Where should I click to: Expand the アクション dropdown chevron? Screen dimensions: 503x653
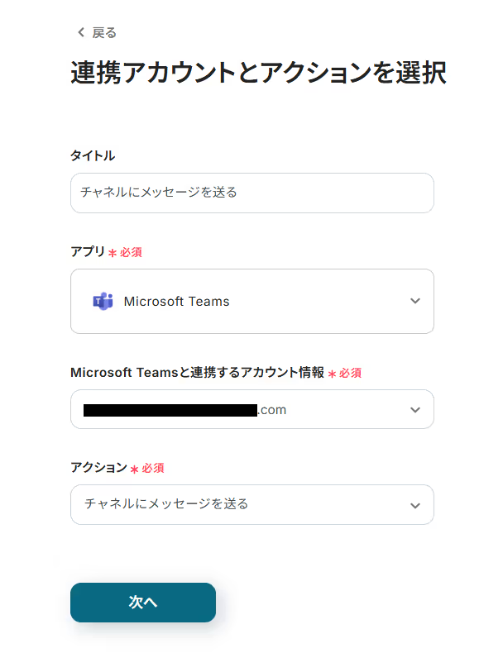[x=415, y=506]
